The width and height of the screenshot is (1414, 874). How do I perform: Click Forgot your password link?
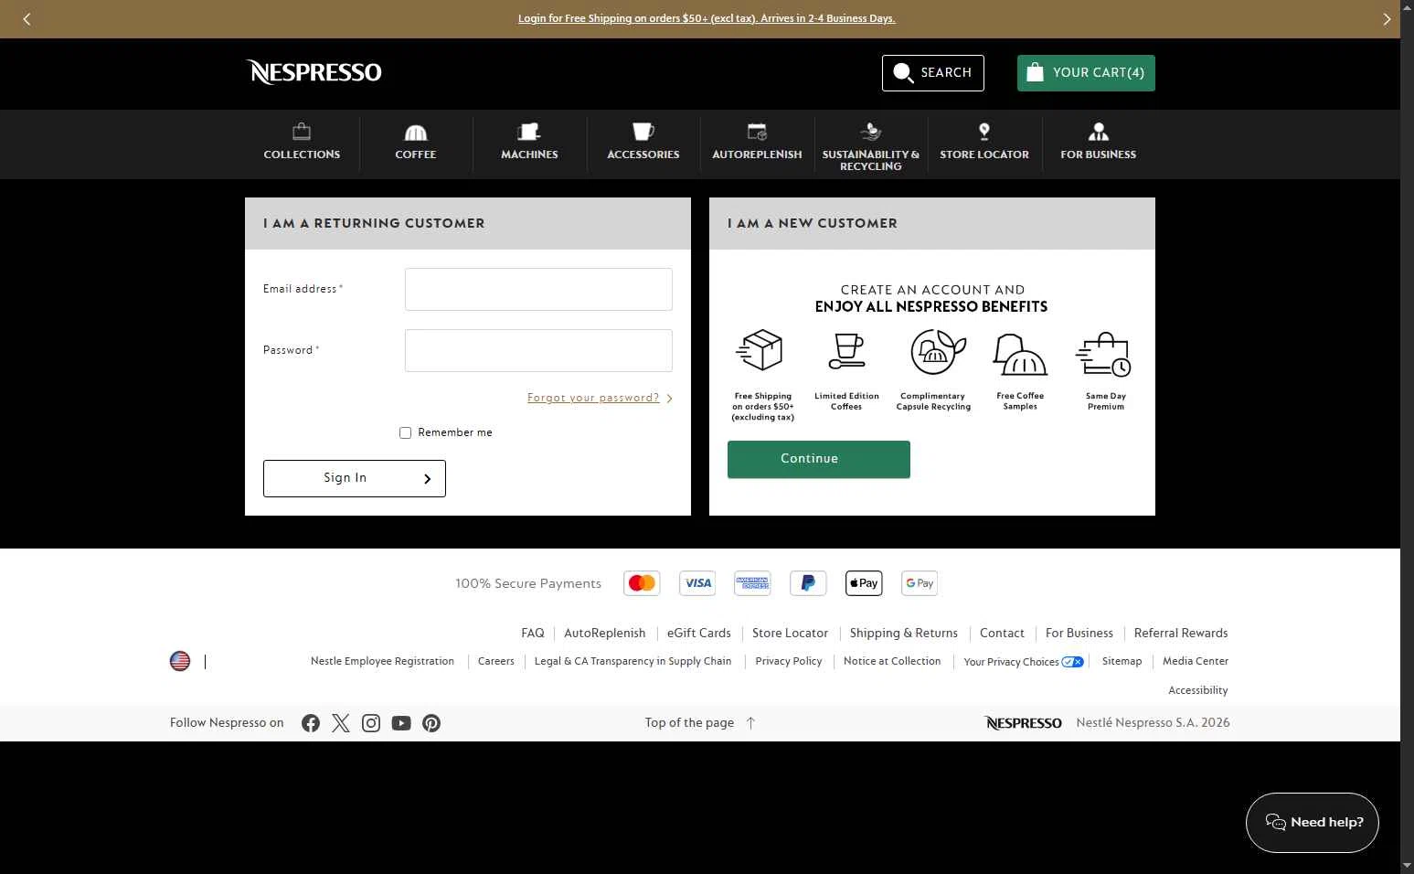coord(593,398)
